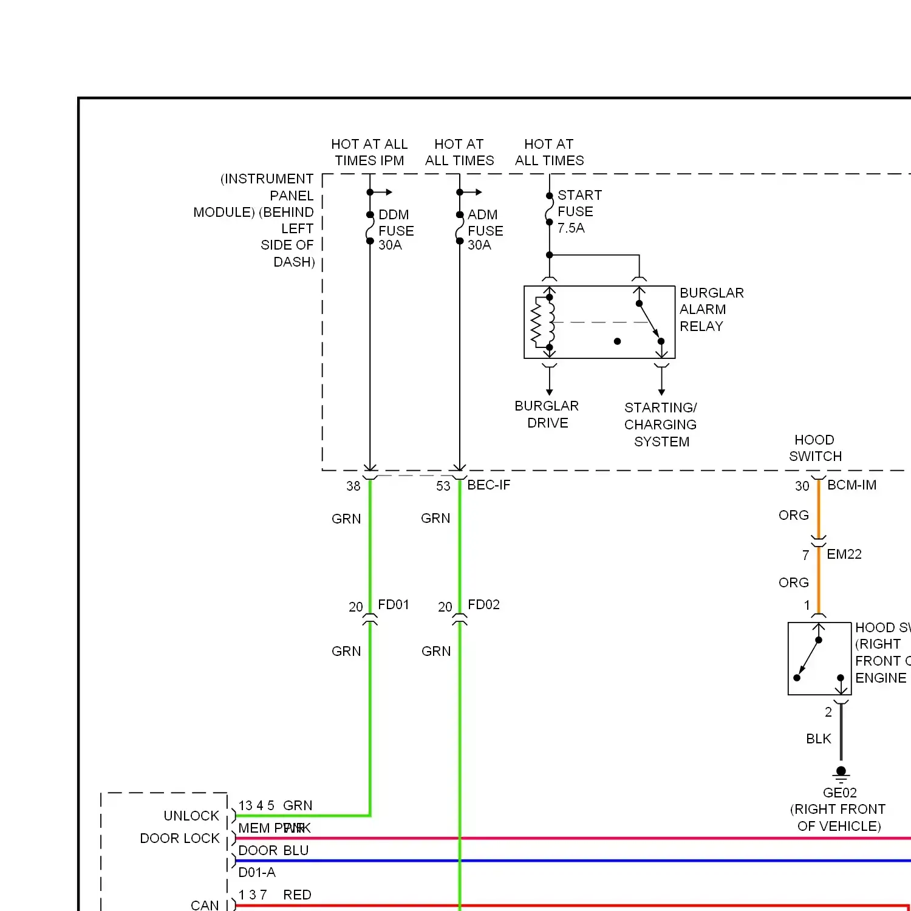Click the "1 3 7" pin numbers
Screen dimensions: 911x911
(253, 895)
